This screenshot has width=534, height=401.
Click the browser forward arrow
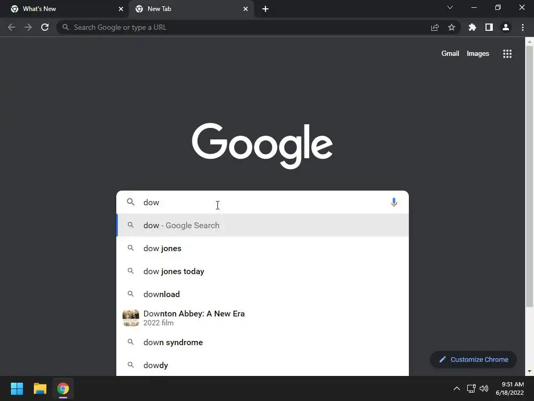[28, 27]
